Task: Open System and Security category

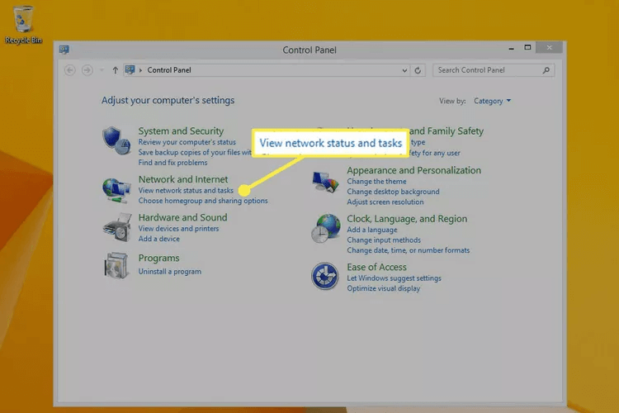Action: point(181,131)
